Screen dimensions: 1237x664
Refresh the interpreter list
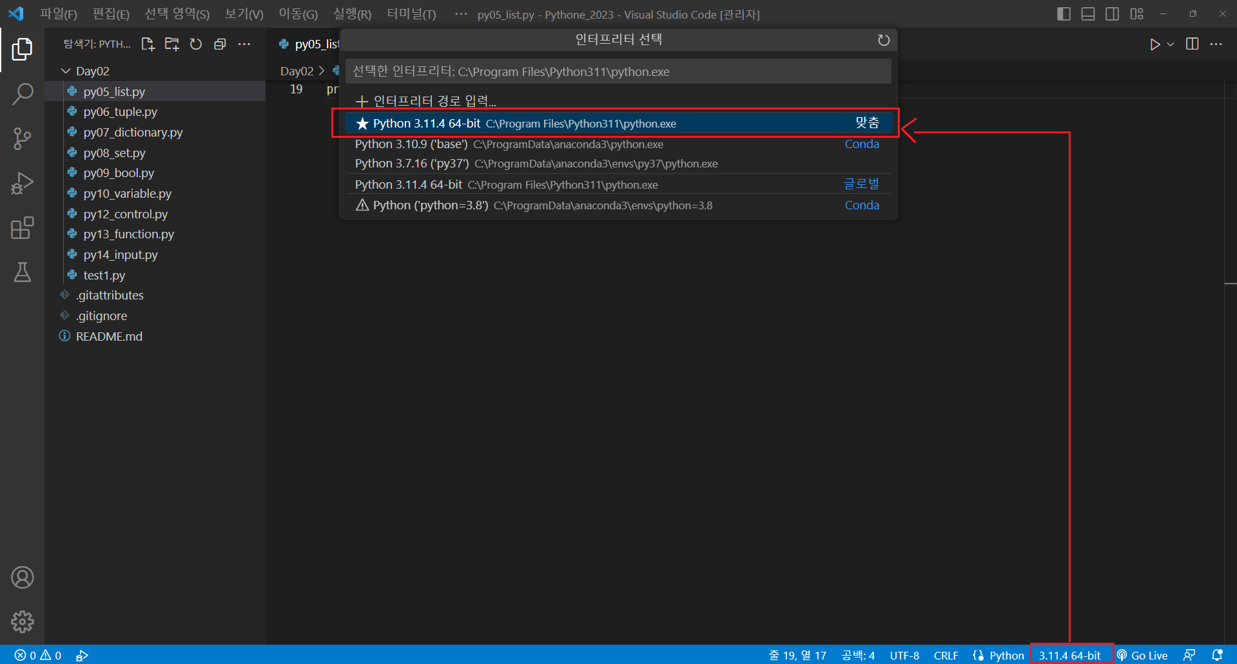point(884,40)
